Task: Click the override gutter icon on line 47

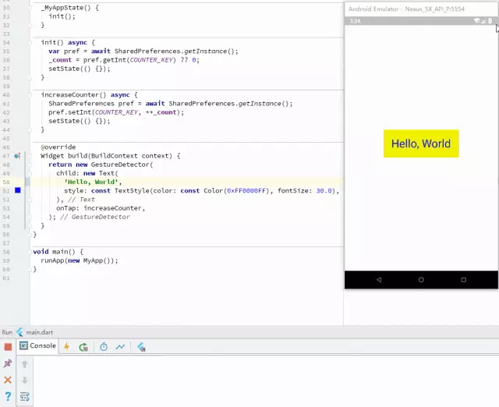Action: (x=17, y=156)
